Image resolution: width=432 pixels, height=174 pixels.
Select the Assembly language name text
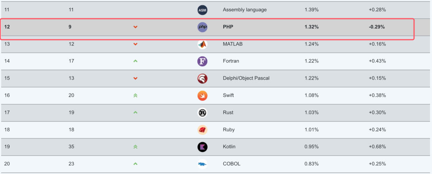coord(245,10)
